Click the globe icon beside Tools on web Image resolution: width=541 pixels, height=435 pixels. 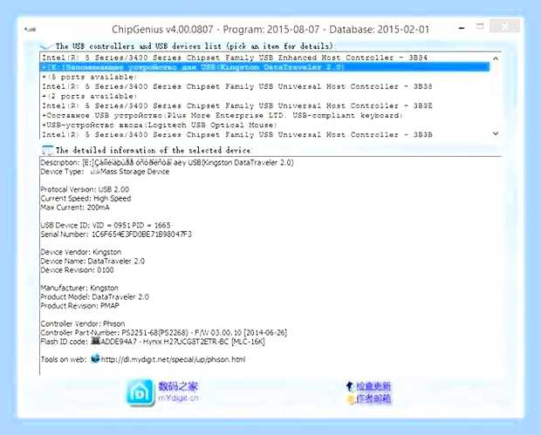tap(95, 359)
